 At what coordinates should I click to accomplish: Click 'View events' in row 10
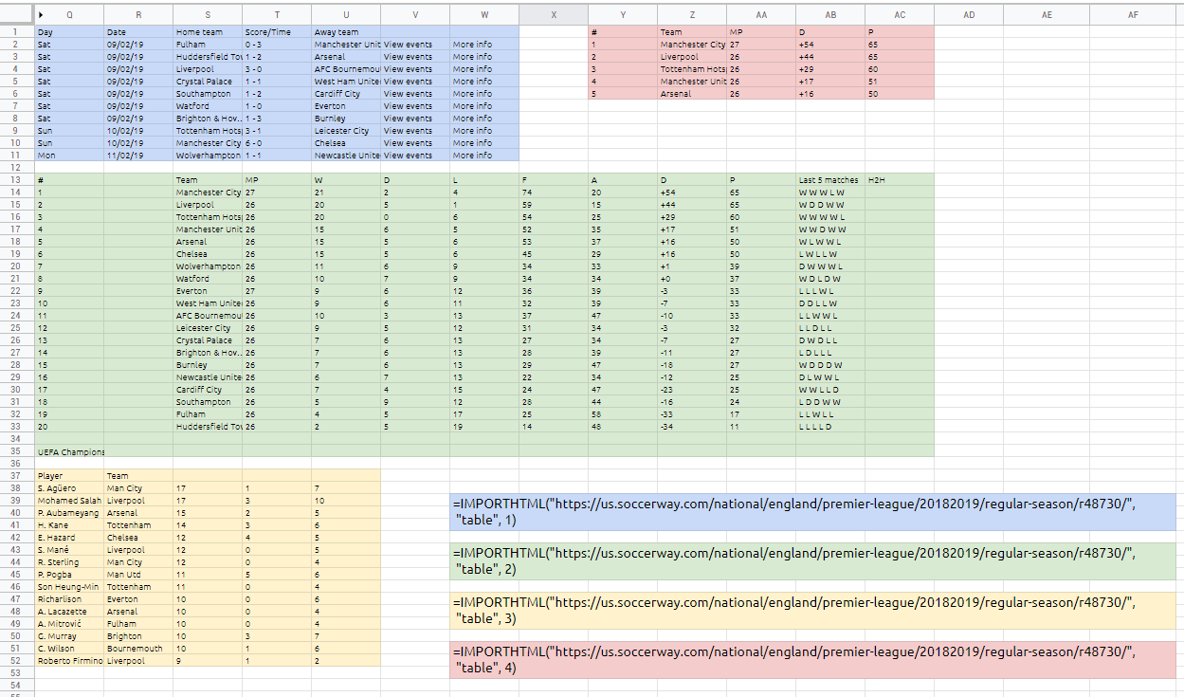[x=415, y=142]
